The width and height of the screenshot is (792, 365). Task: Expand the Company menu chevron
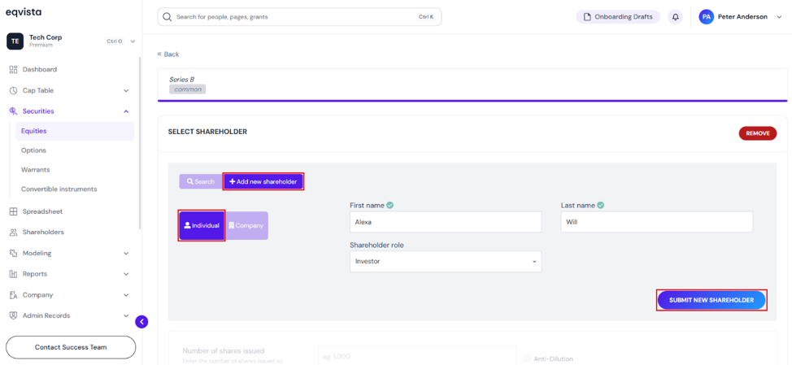(x=126, y=295)
